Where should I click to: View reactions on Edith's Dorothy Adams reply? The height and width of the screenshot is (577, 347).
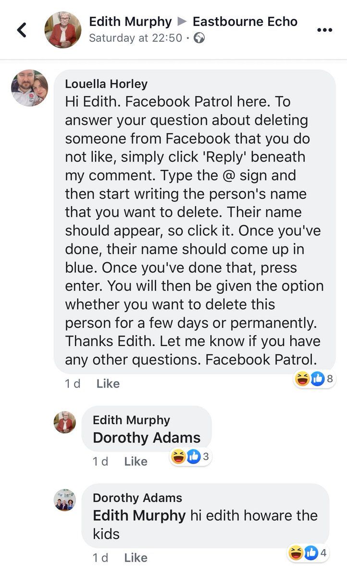191,457
